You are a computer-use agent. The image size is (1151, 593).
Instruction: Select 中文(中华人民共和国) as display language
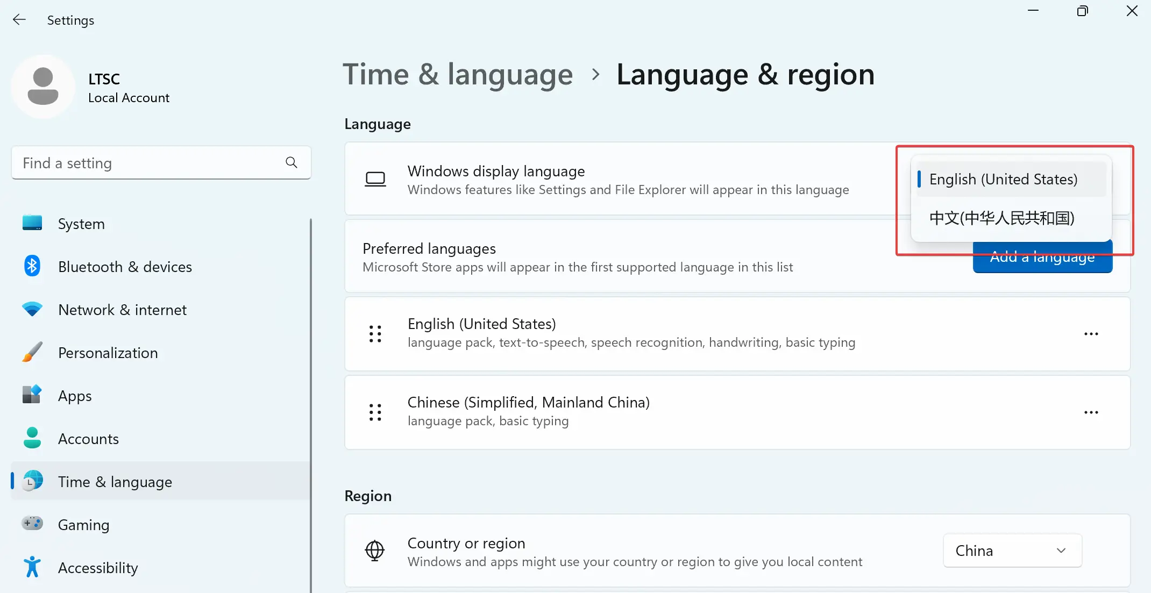pos(1001,218)
